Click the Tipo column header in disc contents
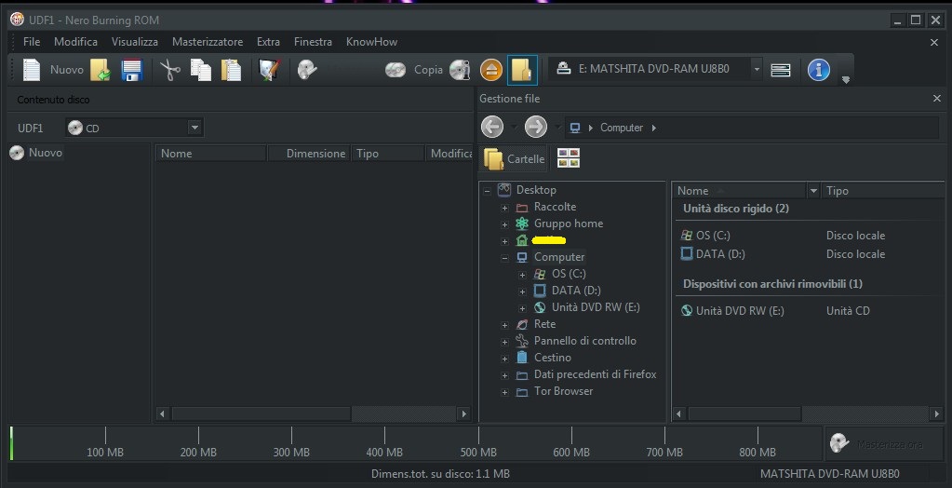The image size is (952, 488). point(388,154)
